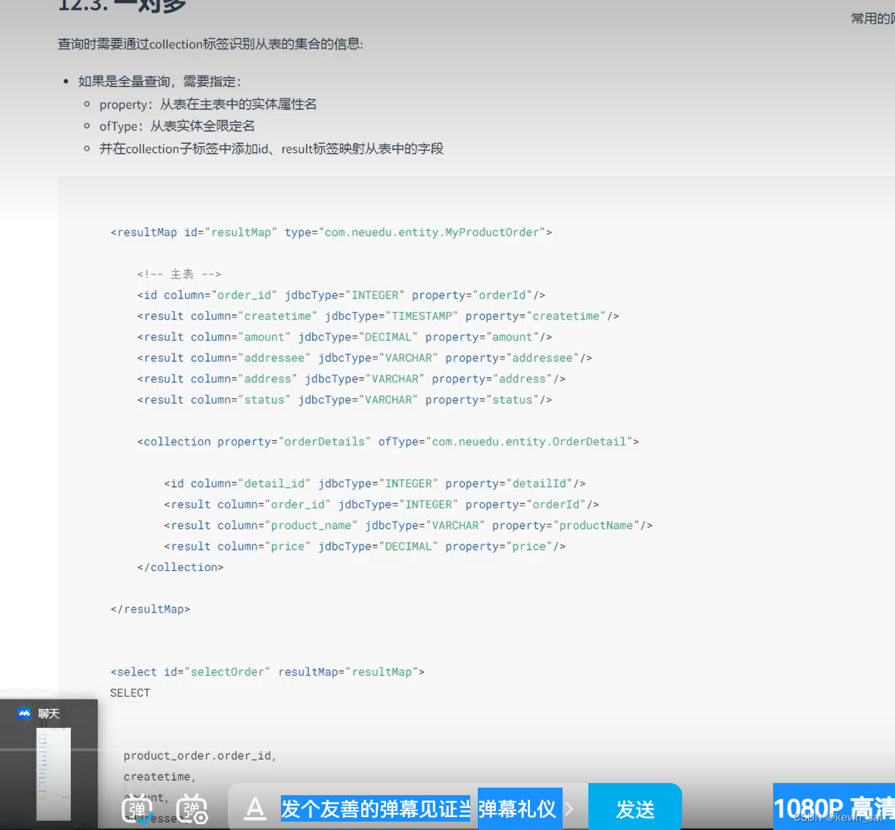Click the closing </collection> tag
The width and height of the screenshot is (895, 830).
(180, 567)
